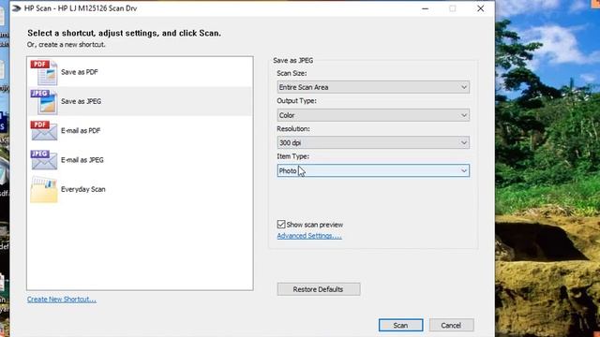Viewport: 600px width, 337px height.
Task: Open the Advanced Settings link
Action: [309, 236]
